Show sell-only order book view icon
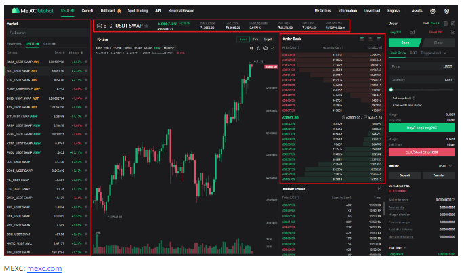464x273 pixels. pos(371,39)
